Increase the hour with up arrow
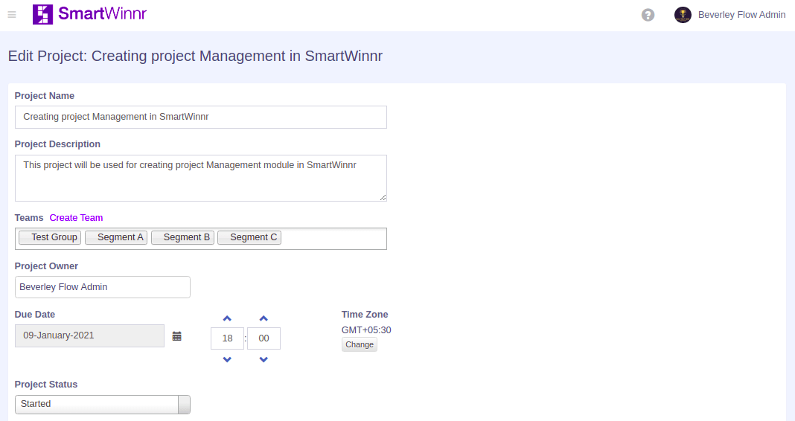The width and height of the screenshot is (795, 421). [227, 318]
